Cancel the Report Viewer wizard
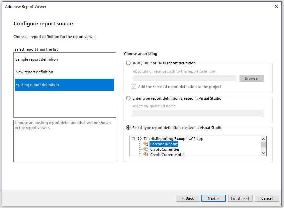This screenshot has width=284, height=208. pyautogui.click(x=267, y=198)
